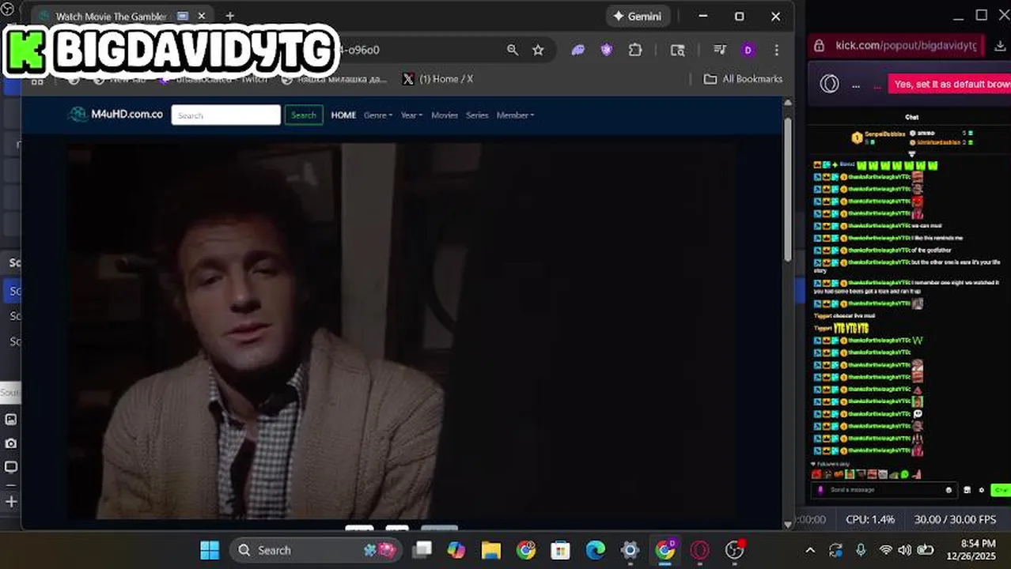This screenshot has height=569, width=1011.
Task: Click the movie video player frame
Action: pyautogui.click(x=402, y=330)
